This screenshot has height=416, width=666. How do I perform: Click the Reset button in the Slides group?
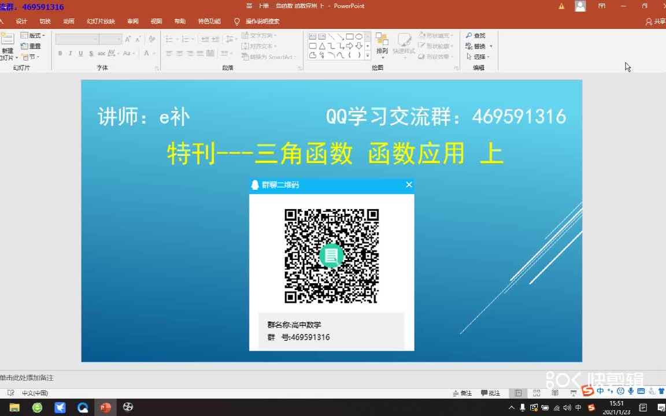click(32, 46)
